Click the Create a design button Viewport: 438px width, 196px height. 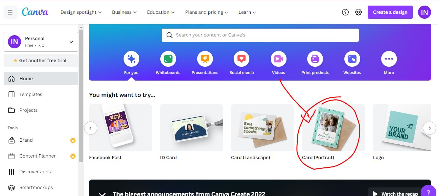(390, 12)
